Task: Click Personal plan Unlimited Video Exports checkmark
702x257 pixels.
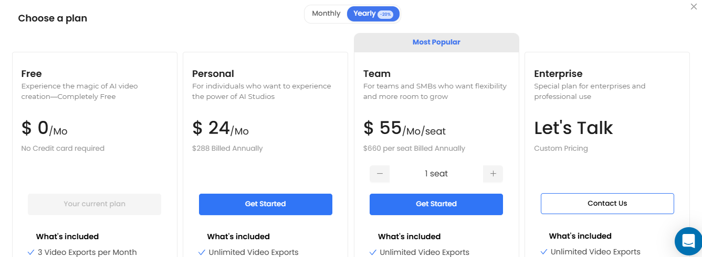Action: tap(202, 252)
